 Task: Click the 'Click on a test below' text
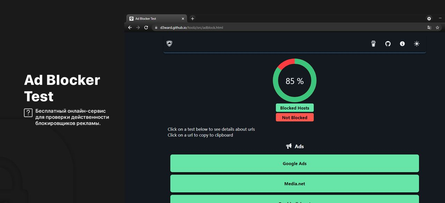(211, 129)
